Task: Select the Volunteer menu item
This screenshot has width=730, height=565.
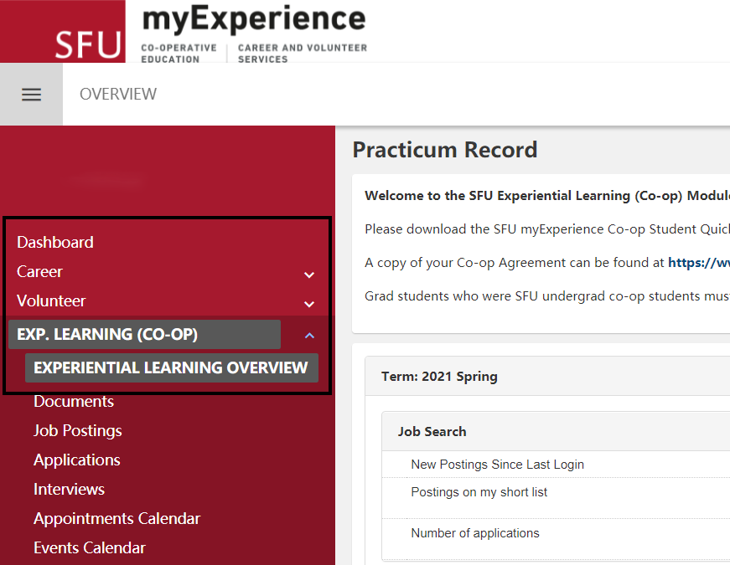Action: 51,300
